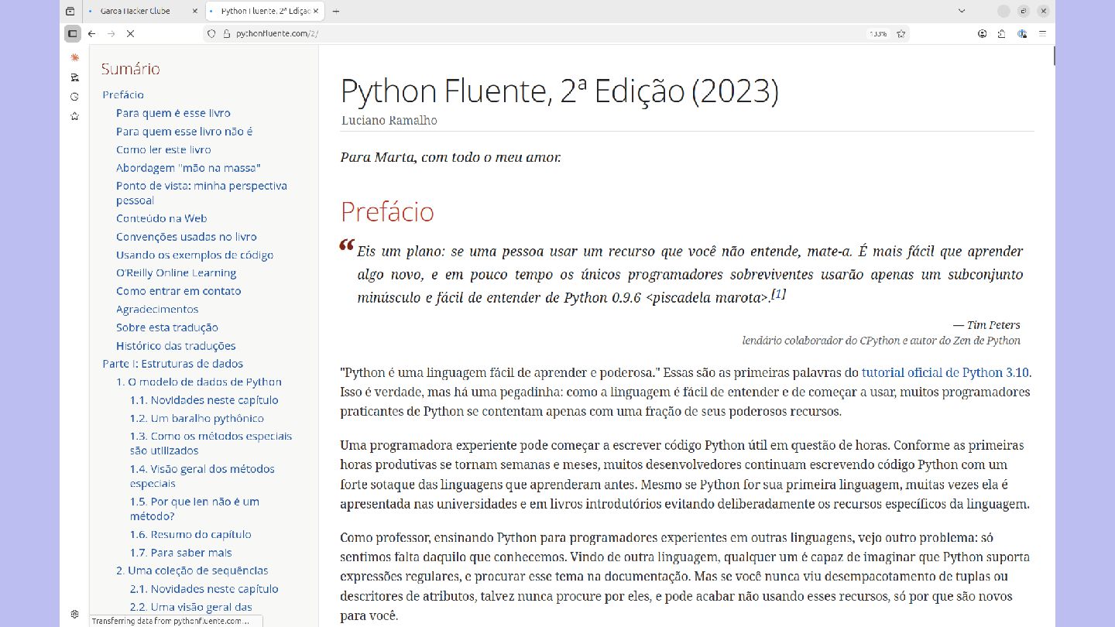Viewport: 1115px width, 627px height.
Task: Go back to the previous page
Action: pyautogui.click(x=92, y=34)
